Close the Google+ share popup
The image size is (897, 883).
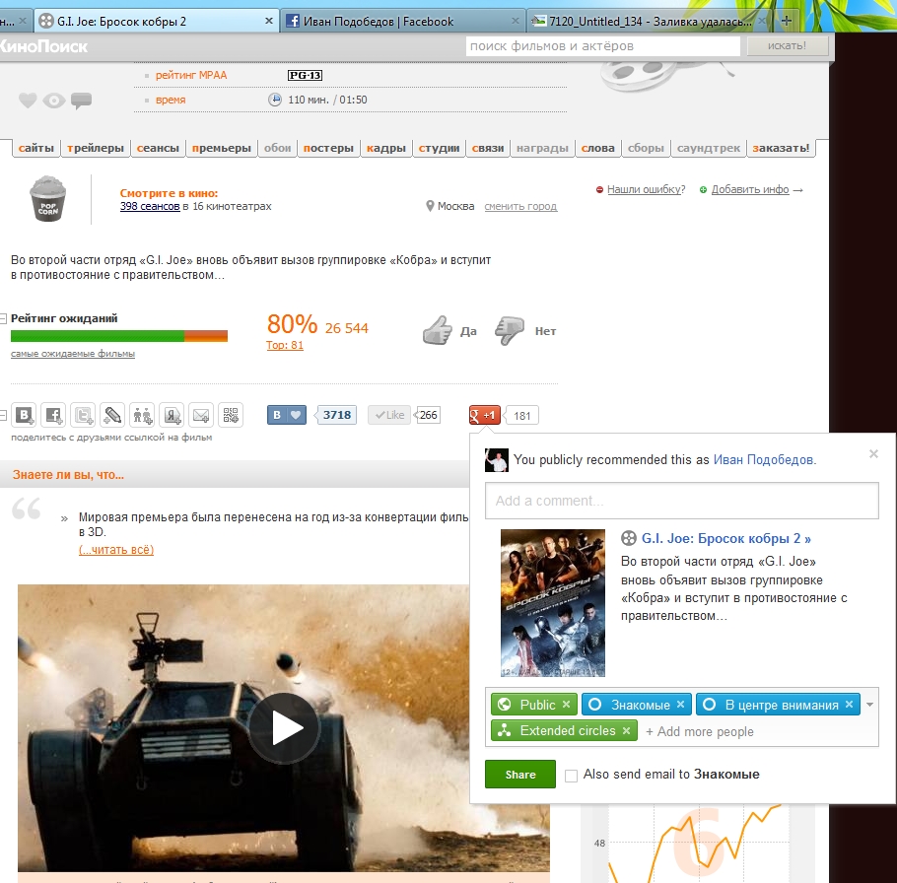coord(873,454)
